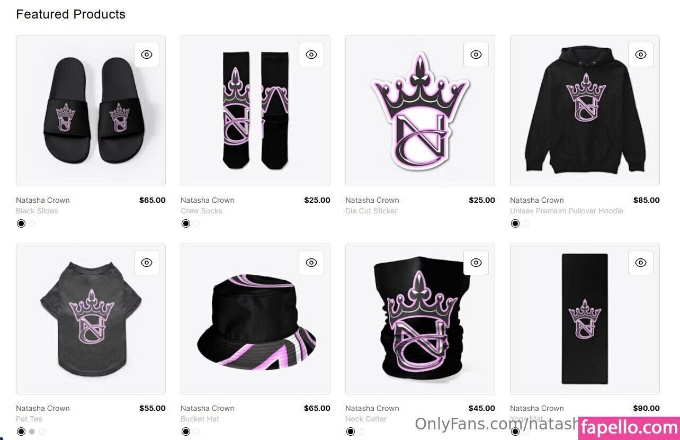
Task: Pick white swatch under Bucket Hat
Action: point(196,432)
